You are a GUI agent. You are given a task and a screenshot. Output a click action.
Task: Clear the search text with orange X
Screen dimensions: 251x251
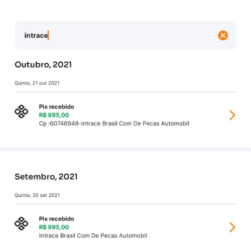(x=223, y=35)
